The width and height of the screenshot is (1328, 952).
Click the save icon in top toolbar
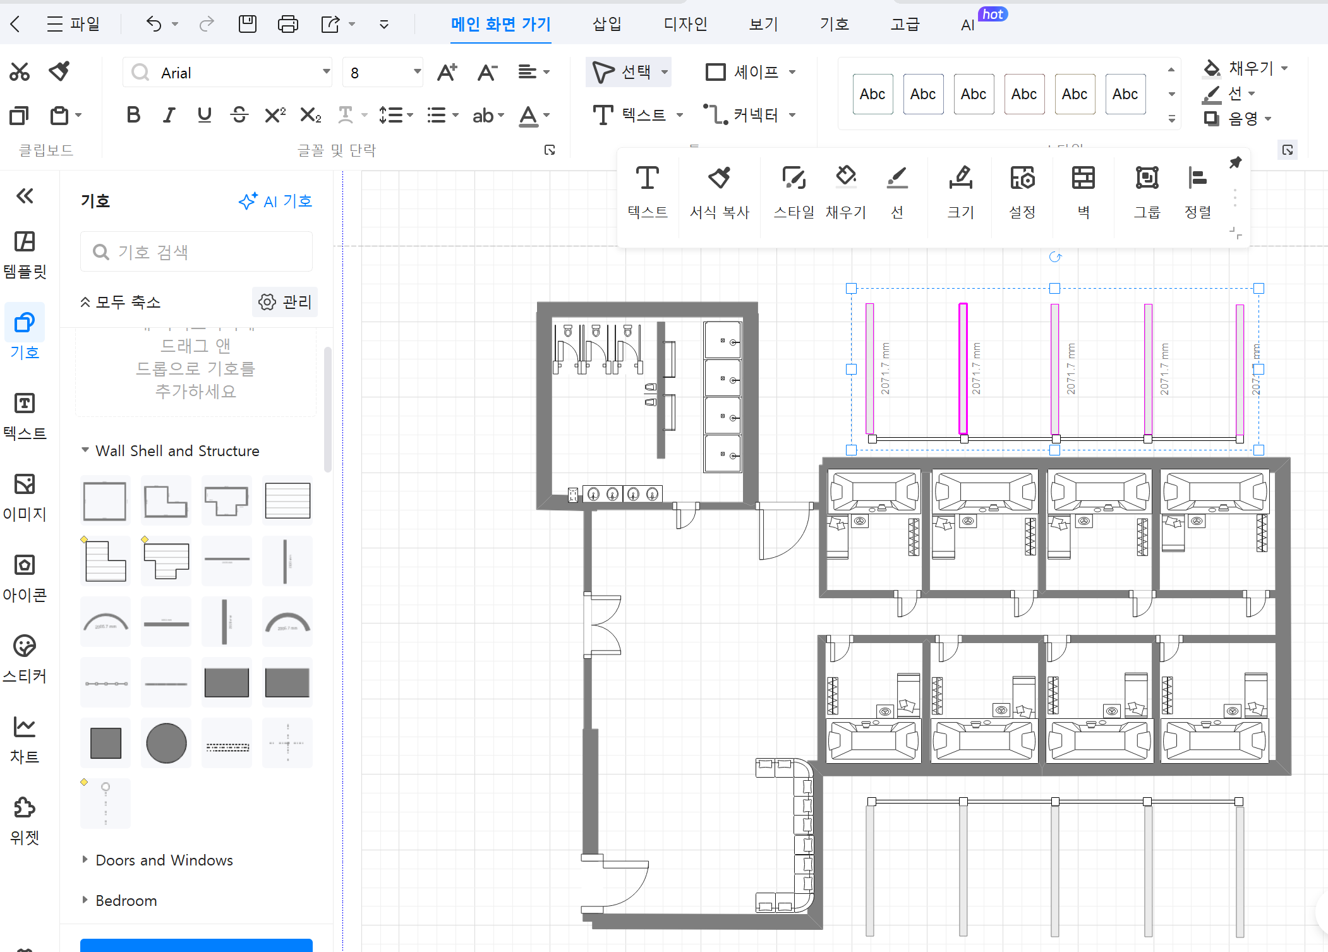(248, 24)
